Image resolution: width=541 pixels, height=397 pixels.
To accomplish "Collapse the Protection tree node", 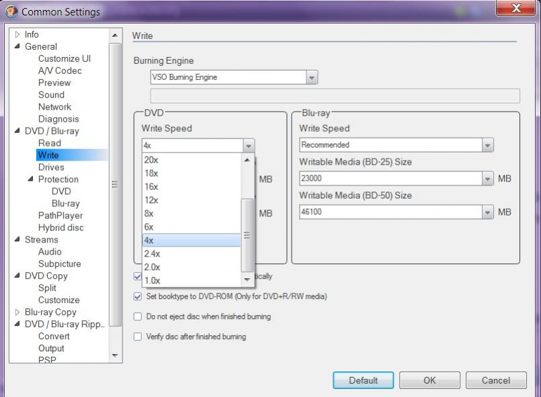I will coord(31,179).
